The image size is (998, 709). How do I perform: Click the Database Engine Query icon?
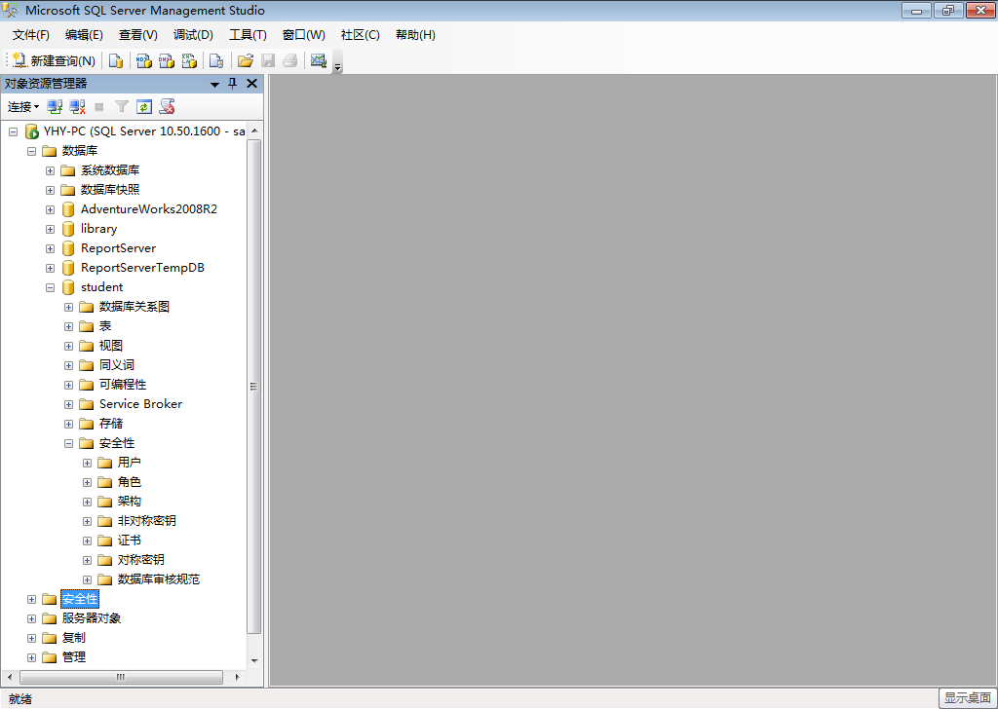tap(115, 61)
